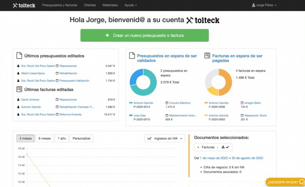This screenshot has height=187, width=305.
Task: Open Reparación Techo invoice
Action: [x=256, y=116]
